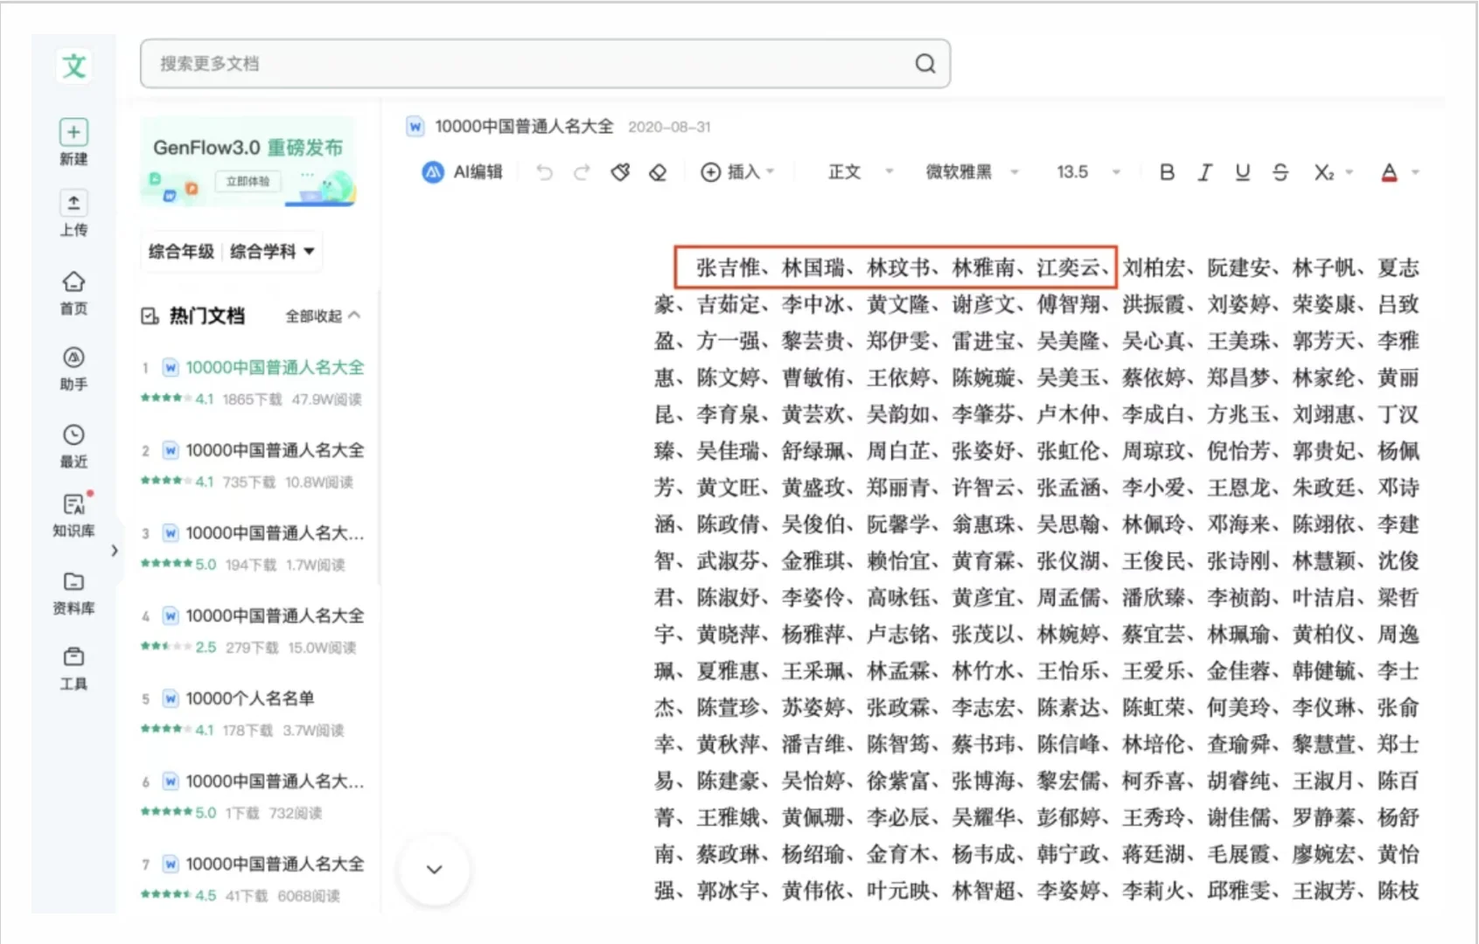
Task: Launch AI编辑 from the toolbar
Action: (462, 172)
